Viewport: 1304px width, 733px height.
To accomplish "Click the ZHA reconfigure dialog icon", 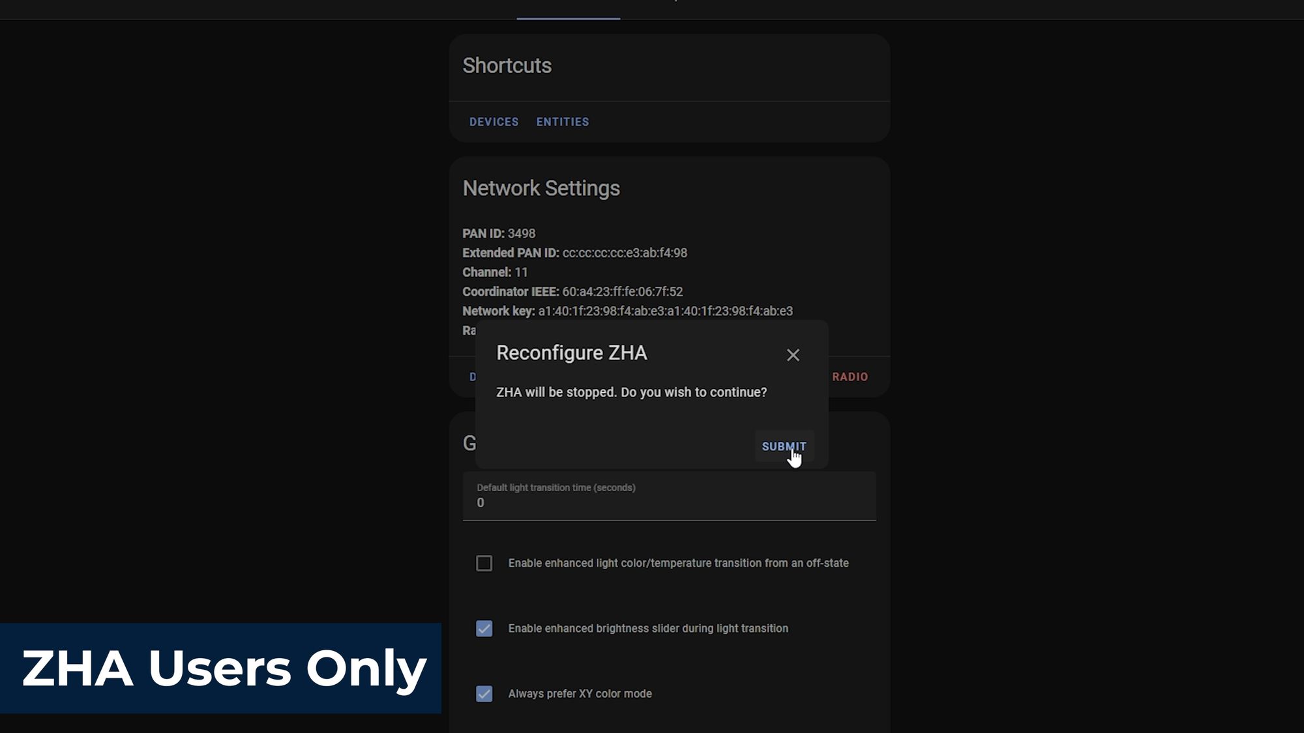I will [x=792, y=354].
